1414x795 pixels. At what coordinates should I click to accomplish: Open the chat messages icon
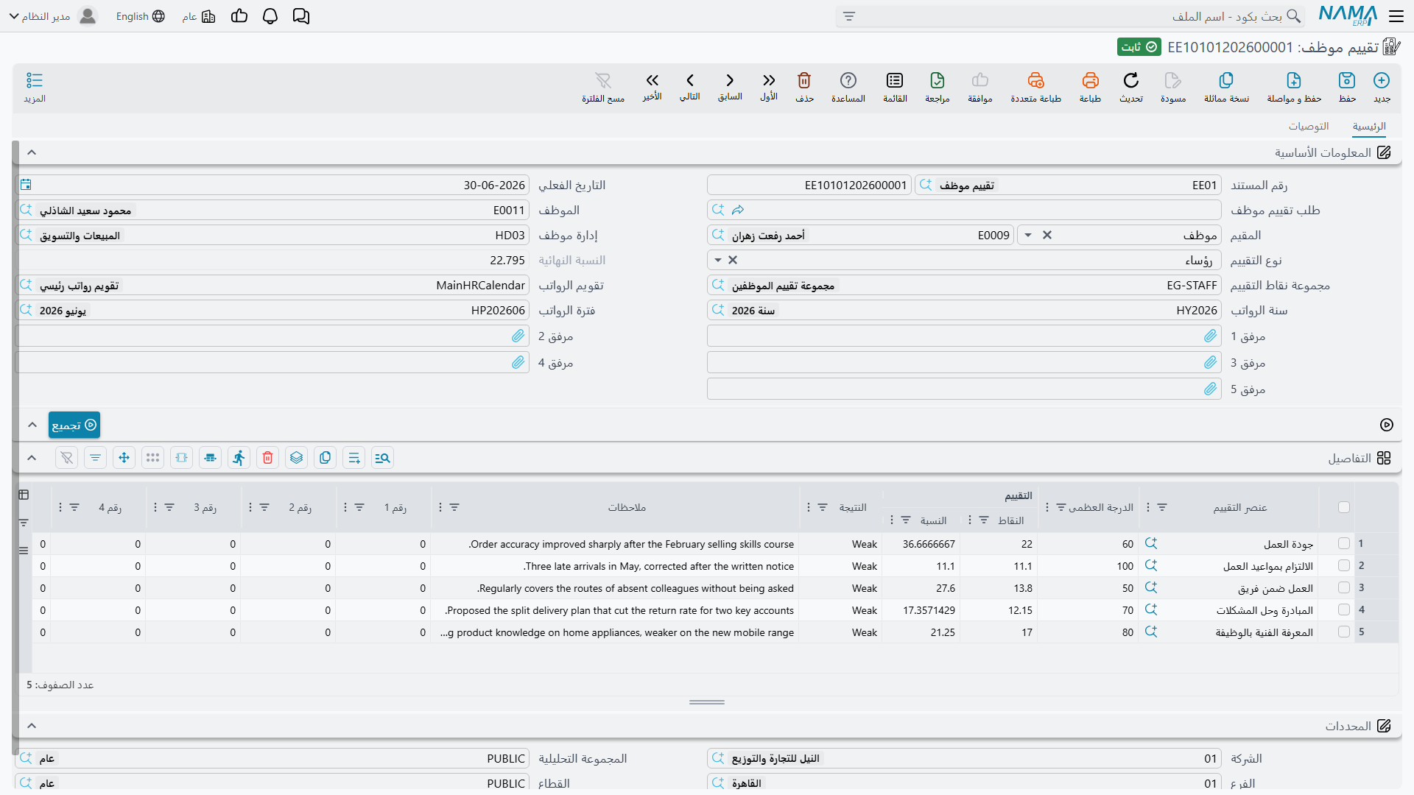coord(301,16)
